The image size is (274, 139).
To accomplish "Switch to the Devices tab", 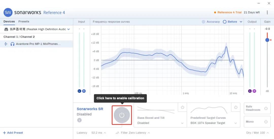I will [9, 21].
